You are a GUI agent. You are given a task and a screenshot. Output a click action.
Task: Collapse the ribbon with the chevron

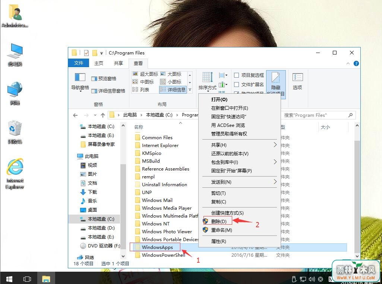click(x=348, y=63)
